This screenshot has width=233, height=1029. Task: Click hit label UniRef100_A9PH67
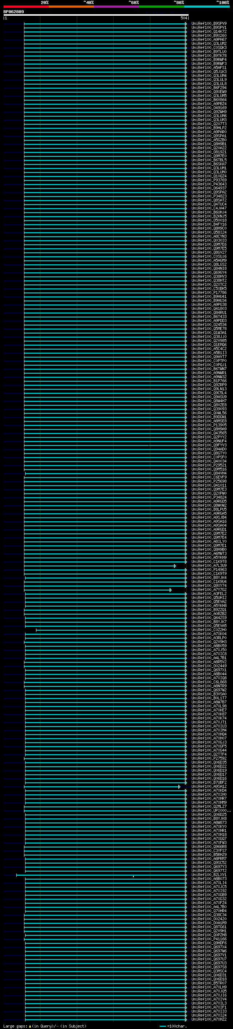click(209, 39)
